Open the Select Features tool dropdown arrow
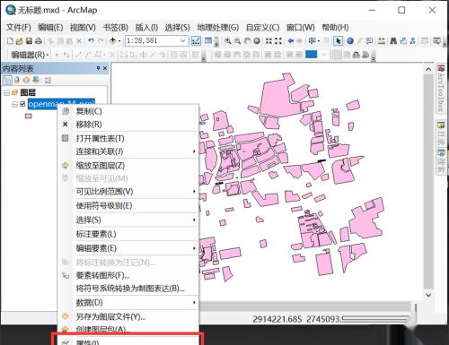Viewport: 449px width, 345px height. click(318, 41)
